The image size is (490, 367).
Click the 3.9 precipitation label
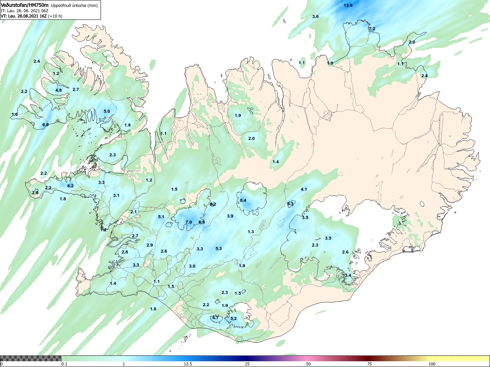[230, 216]
